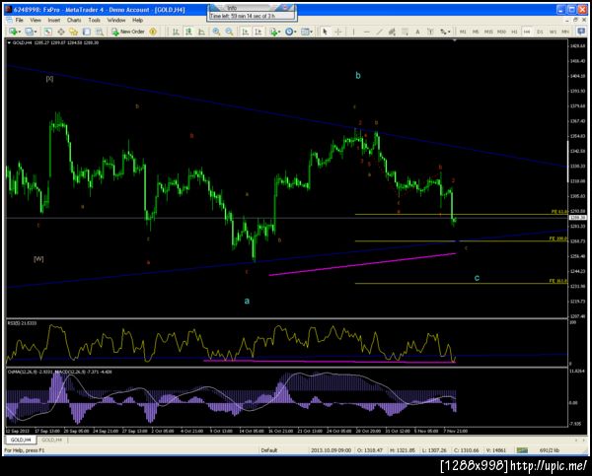The width and height of the screenshot is (592, 476).
Task: Show the Navigator panel star-folder icon
Action: point(74,32)
